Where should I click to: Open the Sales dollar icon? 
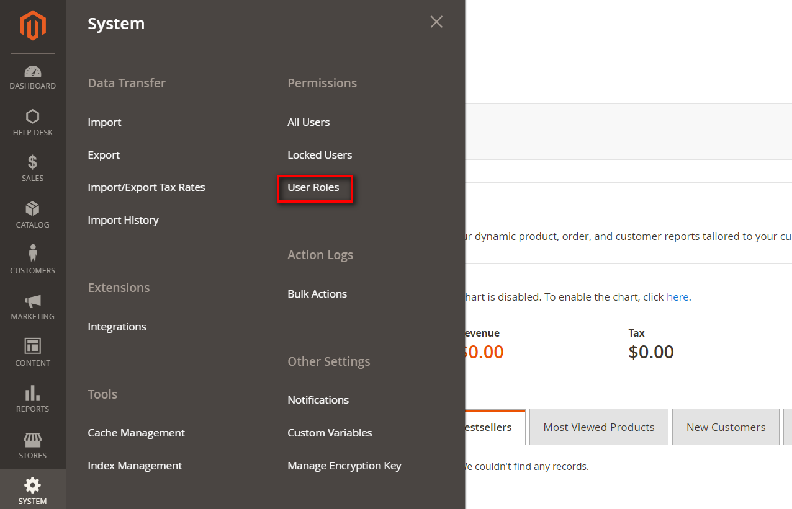32,162
